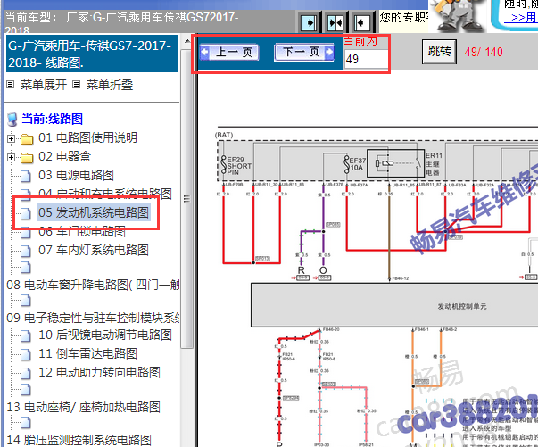Screen dimensions: 538x447
Task: Open 08 电动车窗升降电路图 entry
Action: point(93,285)
